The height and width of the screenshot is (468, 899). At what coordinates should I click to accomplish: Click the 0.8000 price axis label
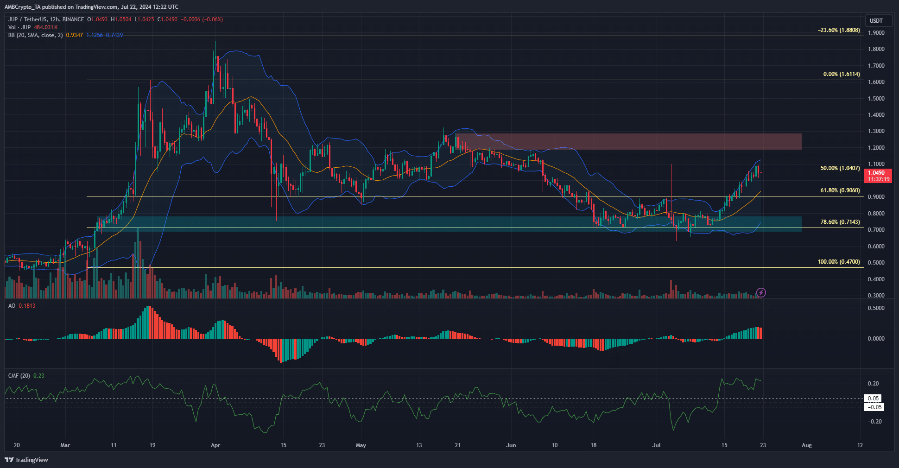click(x=876, y=214)
